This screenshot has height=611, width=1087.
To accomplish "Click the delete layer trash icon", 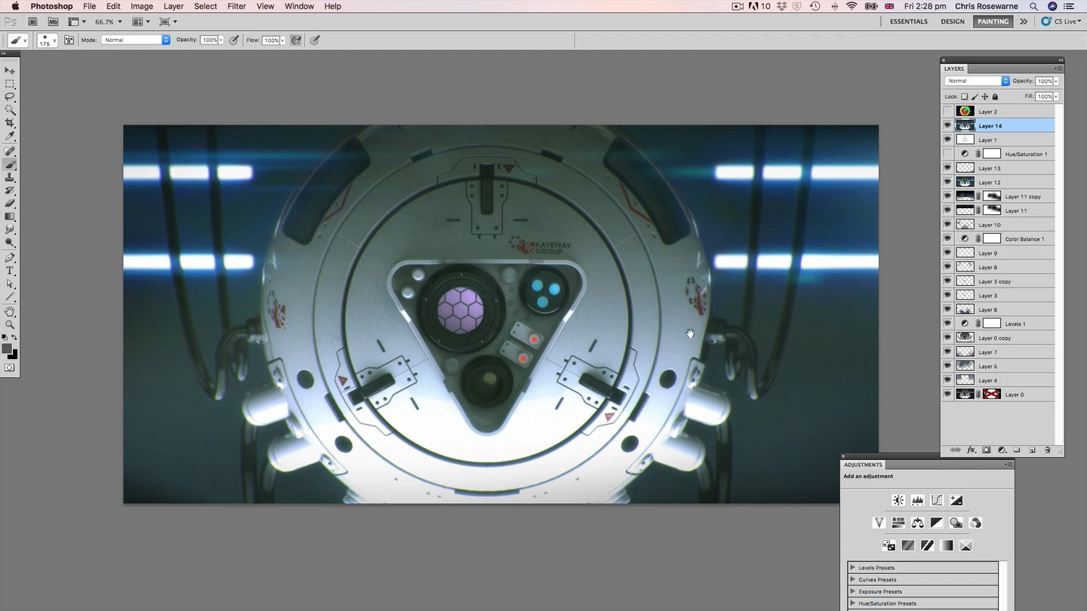I will pyautogui.click(x=1047, y=450).
